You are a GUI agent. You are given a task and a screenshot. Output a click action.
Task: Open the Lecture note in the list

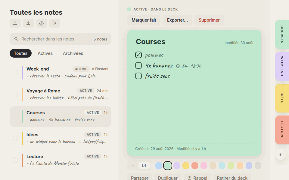(x=61, y=160)
